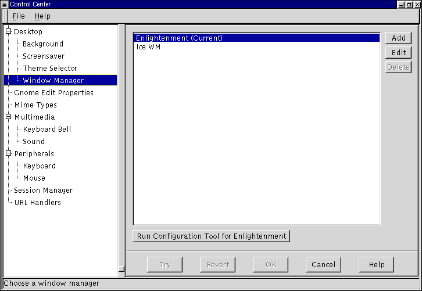422x291 pixels.
Task: Click the Add button
Action: coord(398,38)
